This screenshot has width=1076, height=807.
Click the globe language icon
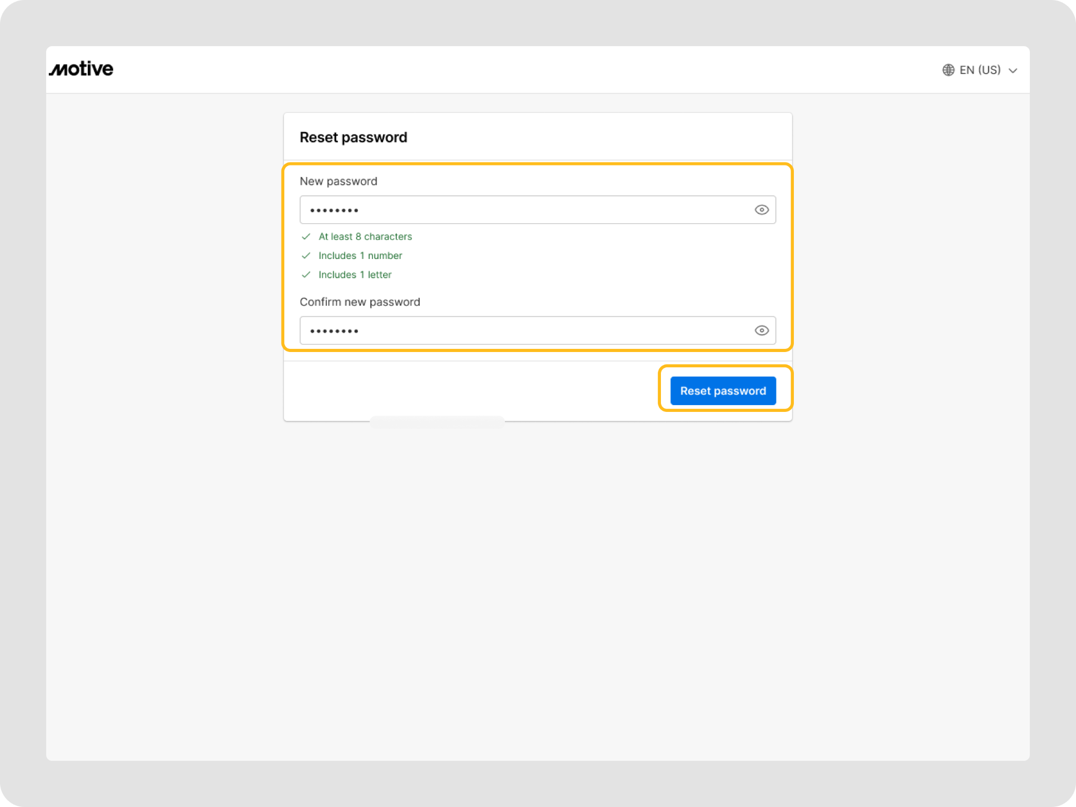[948, 70]
